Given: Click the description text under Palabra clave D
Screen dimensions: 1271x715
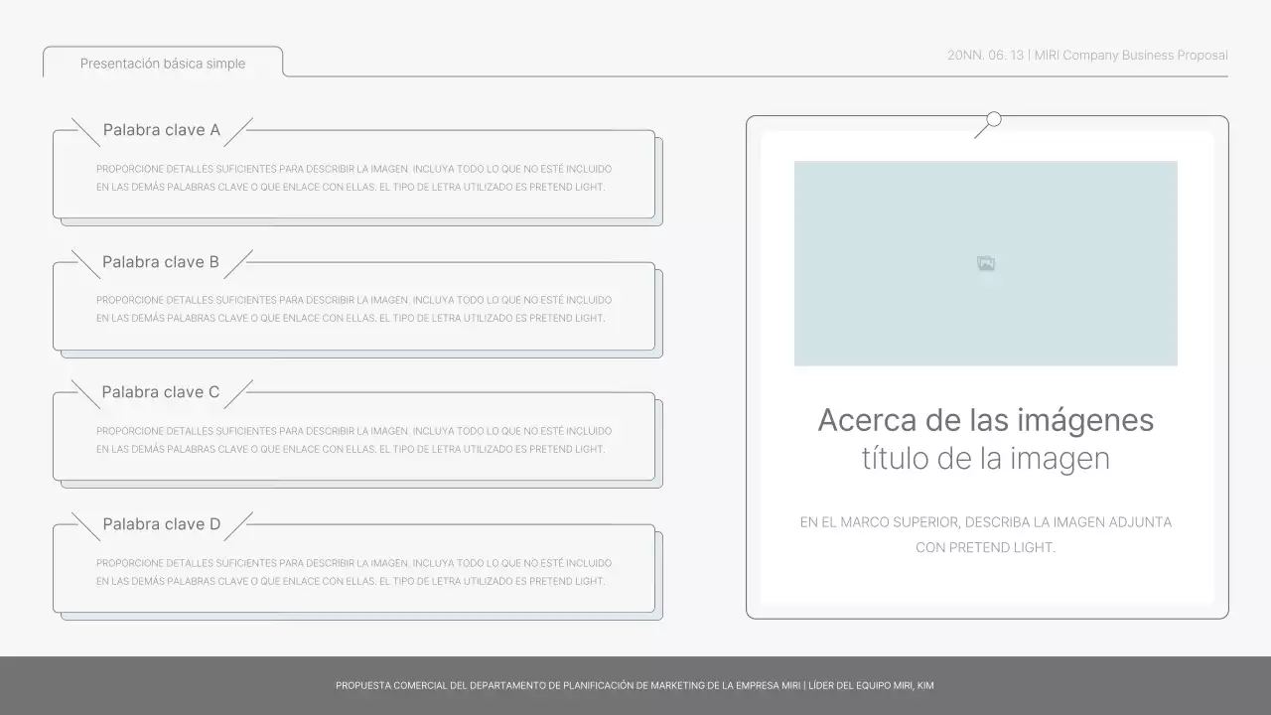Looking at the screenshot, I should [x=353, y=572].
